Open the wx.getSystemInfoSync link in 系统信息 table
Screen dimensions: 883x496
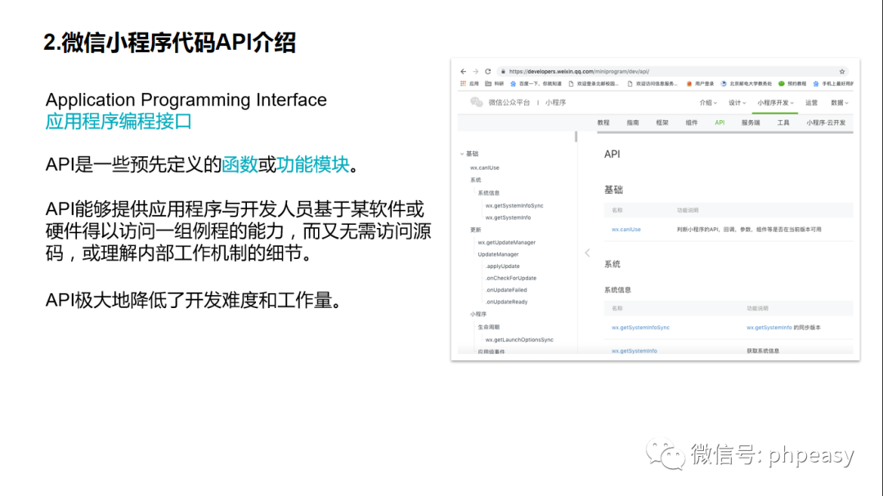point(640,327)
